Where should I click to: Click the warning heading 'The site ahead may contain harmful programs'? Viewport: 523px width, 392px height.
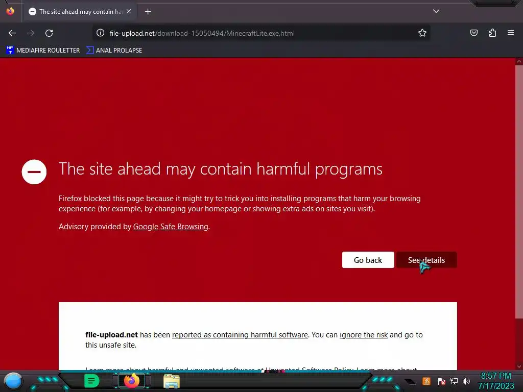coord(221,169)
